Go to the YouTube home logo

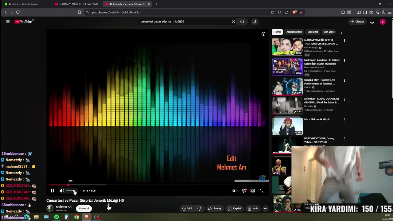pos(23,22)
